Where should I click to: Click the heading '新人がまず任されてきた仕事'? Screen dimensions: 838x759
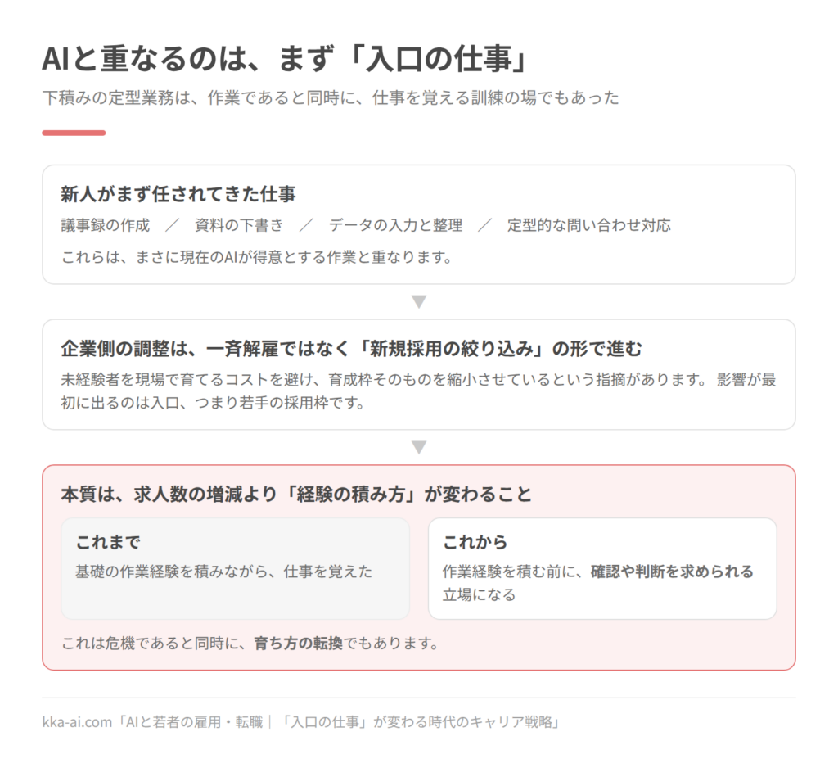(178, 193)
